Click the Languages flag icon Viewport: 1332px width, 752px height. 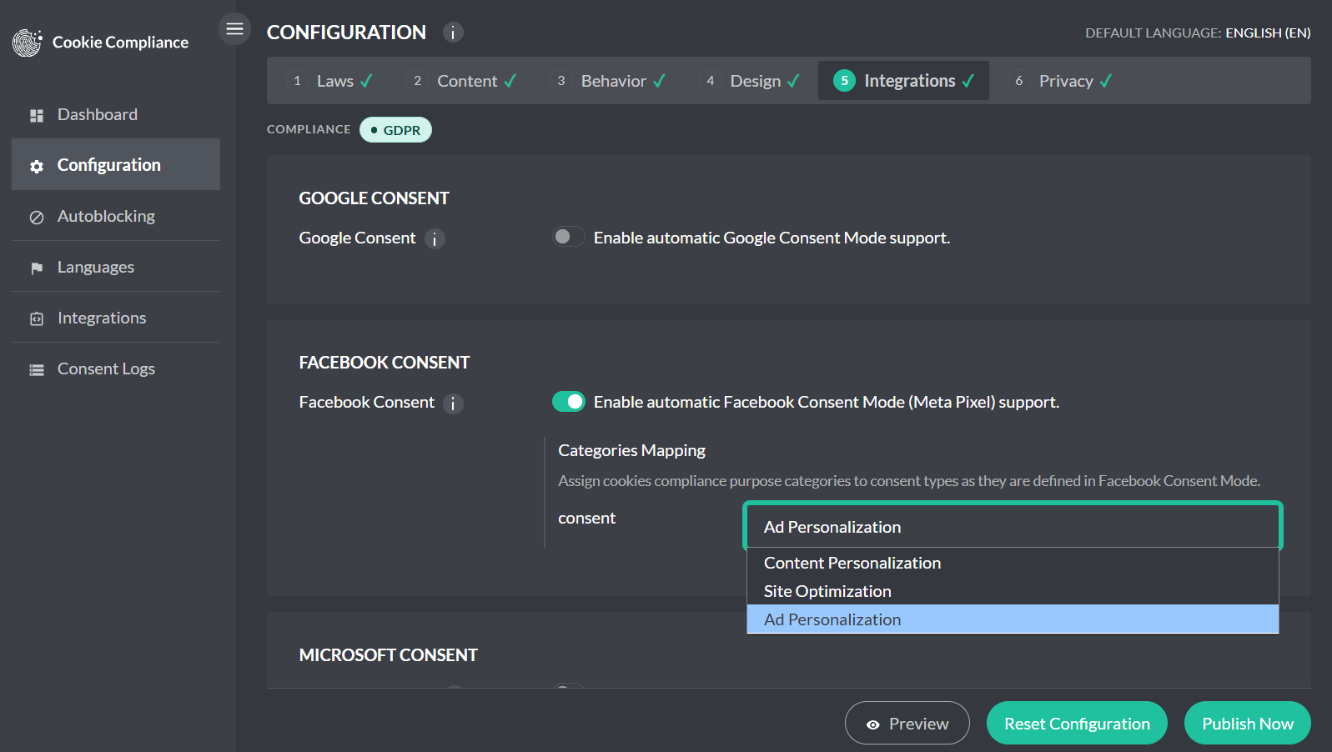37,268
